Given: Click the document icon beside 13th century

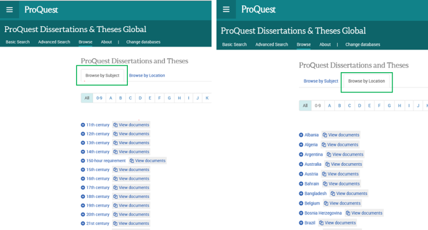Looking at the screenshot, I should click(x=116, y=143).
